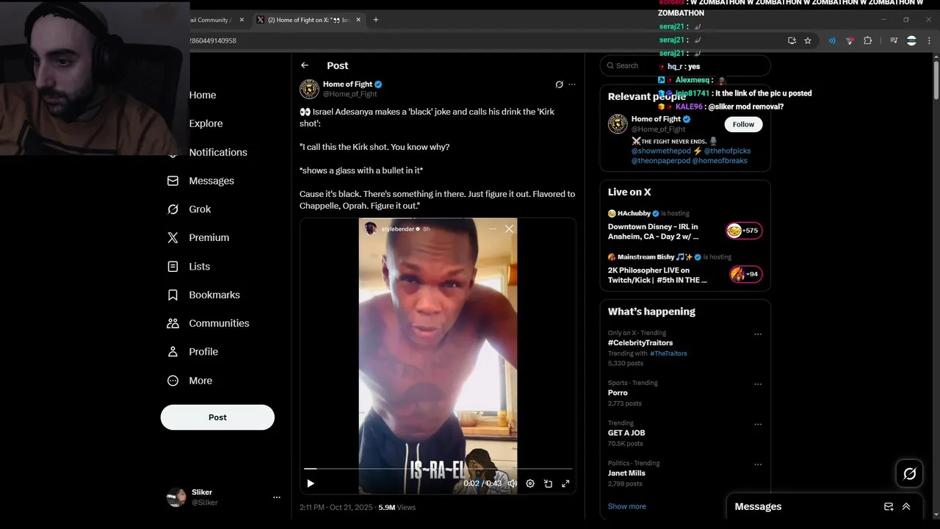The height and width of the screenshot is (529, 940).
Task: Open the Home of Fight author avatar
Action: point(309,89)
